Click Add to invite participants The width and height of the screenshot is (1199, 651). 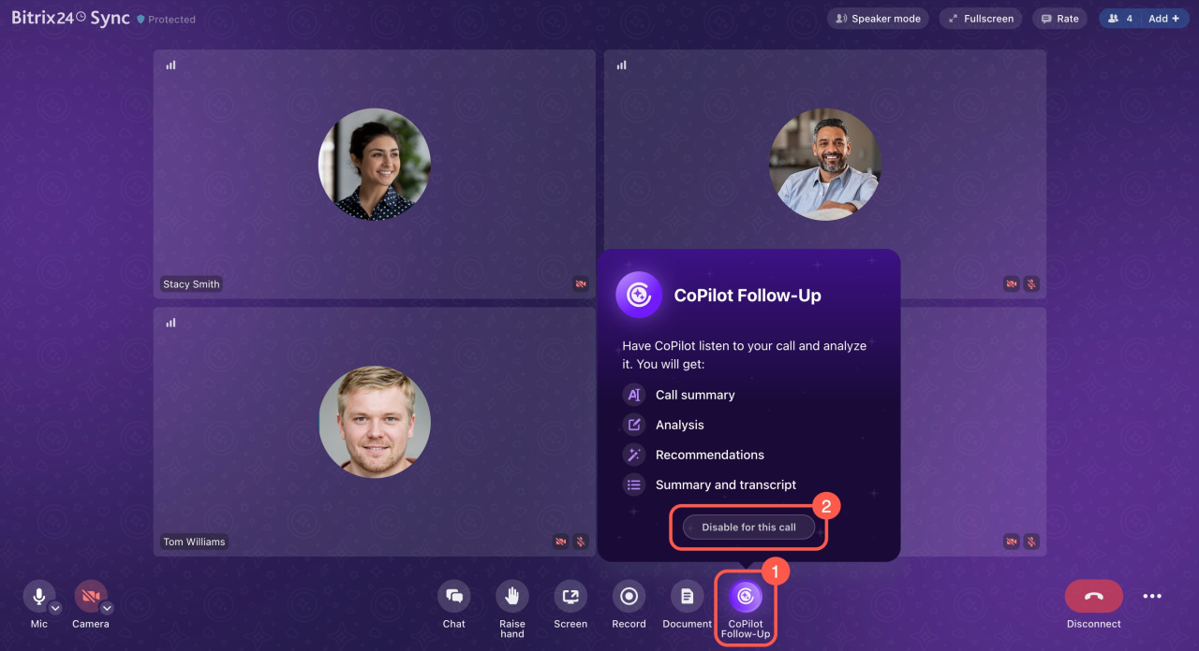pyautogui.click(x=1163, y=19)
